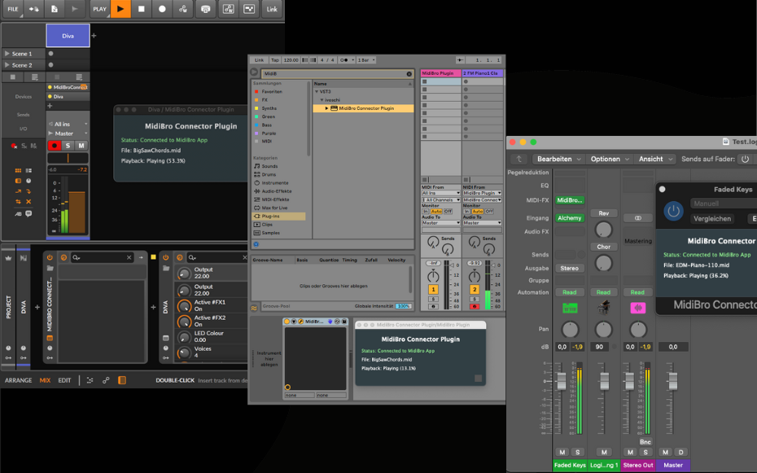
Task: Click the Stop button in Bitwig transport
Action: (x=142, y=9)
